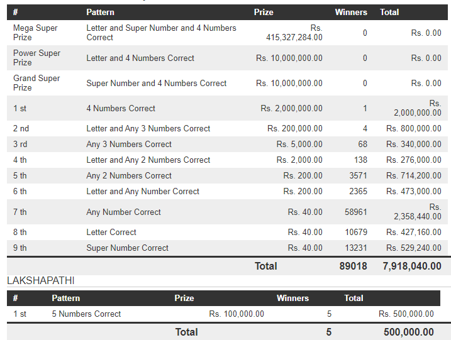The image size is (451, 340).
Task: Click the '5 Numbers Correct' pattern cell
Action: click(86, 314)
